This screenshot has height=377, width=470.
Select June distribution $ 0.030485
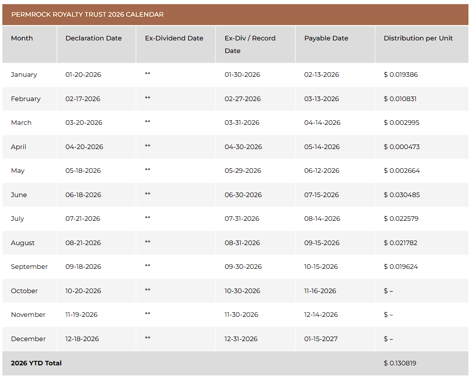(402, 195)
